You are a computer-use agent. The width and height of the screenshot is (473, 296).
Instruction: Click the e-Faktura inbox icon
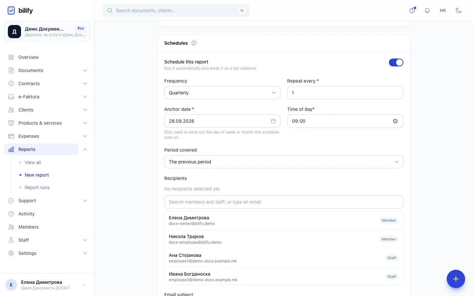(11, 97)
